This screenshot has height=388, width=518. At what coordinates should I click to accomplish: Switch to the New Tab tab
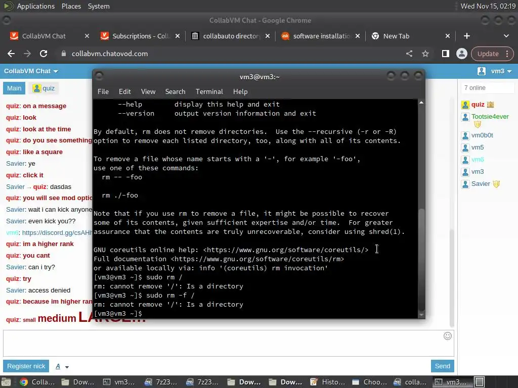[x=396, y=36]
